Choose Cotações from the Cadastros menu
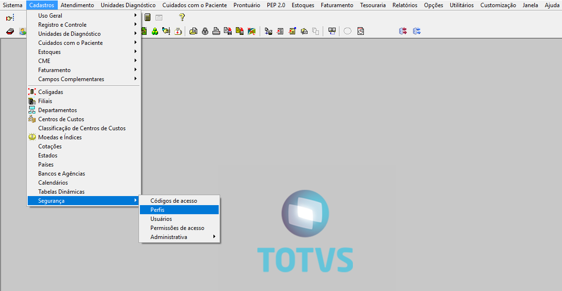Screen dimensions: 562x291 [x=83, y=146]
